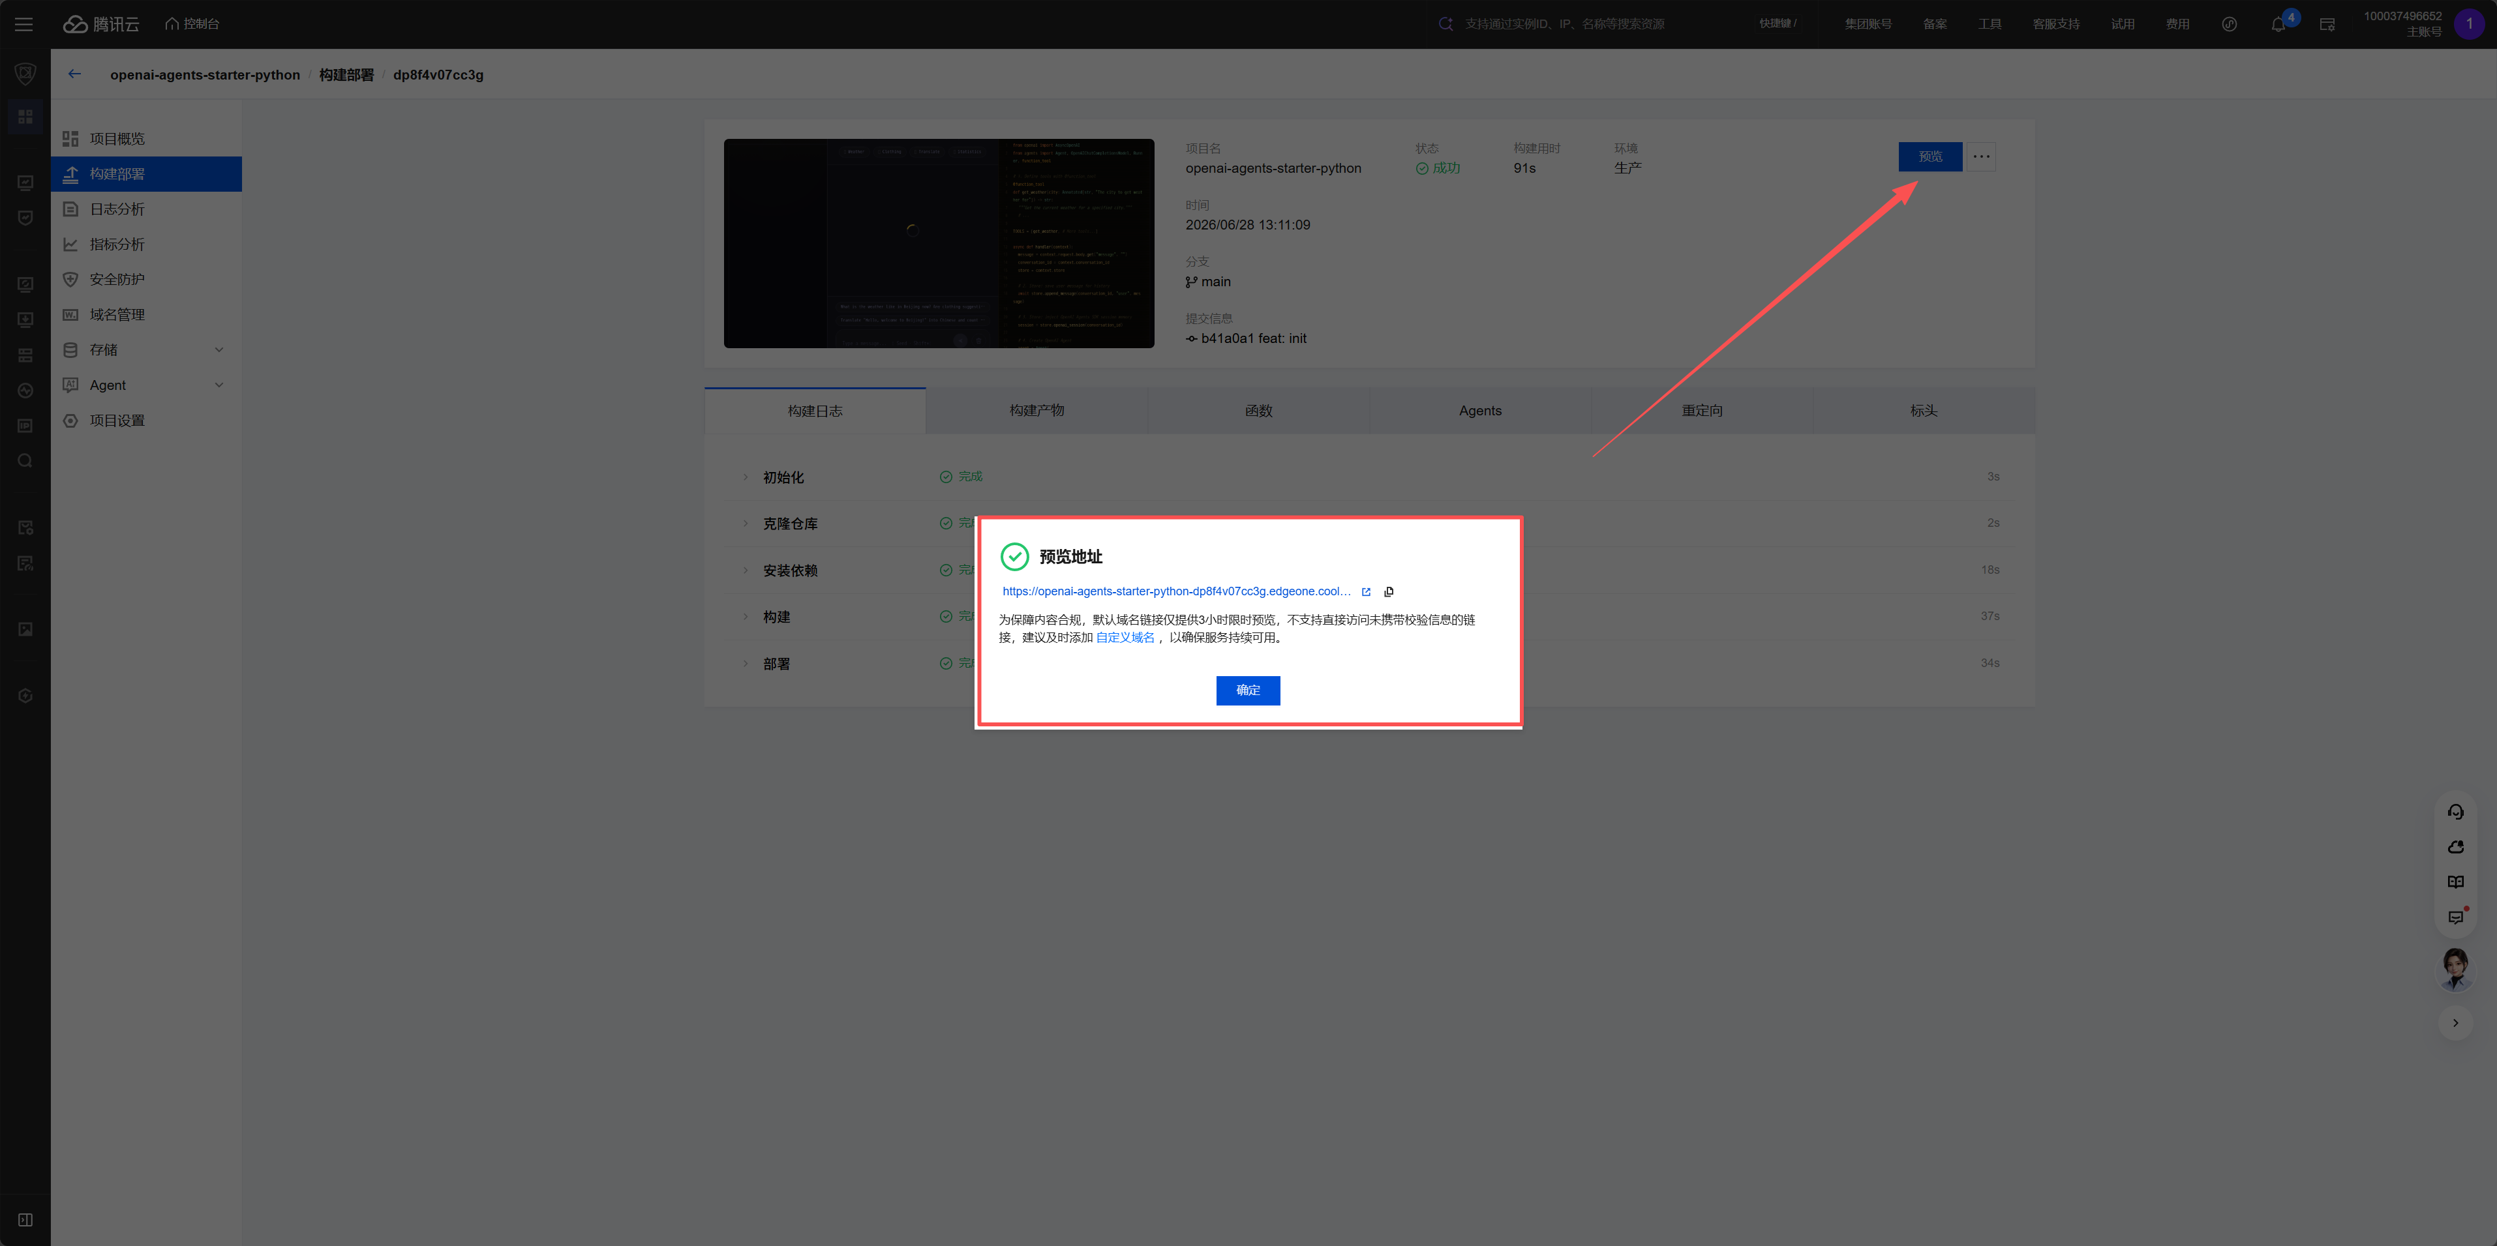
Task: Click the open-in-new-tab icon beside the URL
Action: point(1366,592)
